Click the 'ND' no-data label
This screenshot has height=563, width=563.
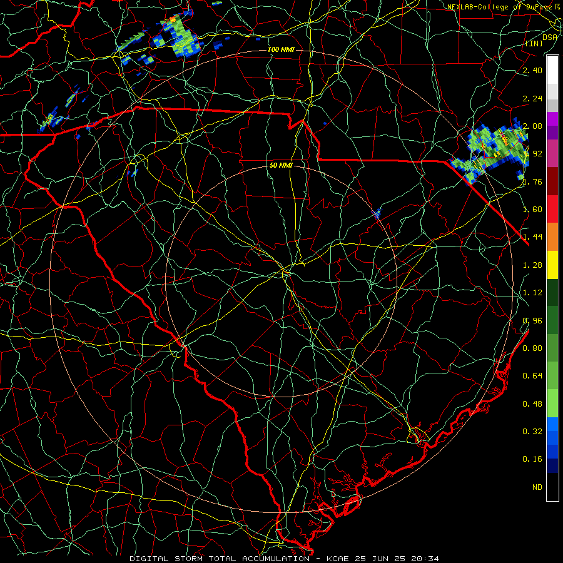[x=537, y=487]
